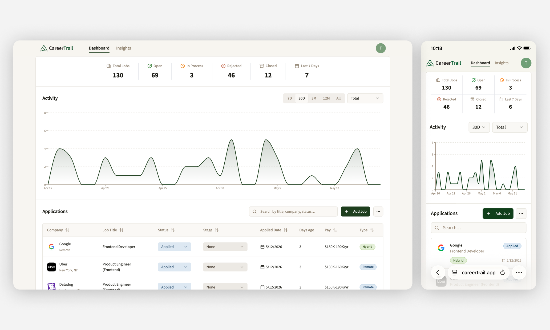Go back using mobile browser back arrow

click(x=438, y=272)
